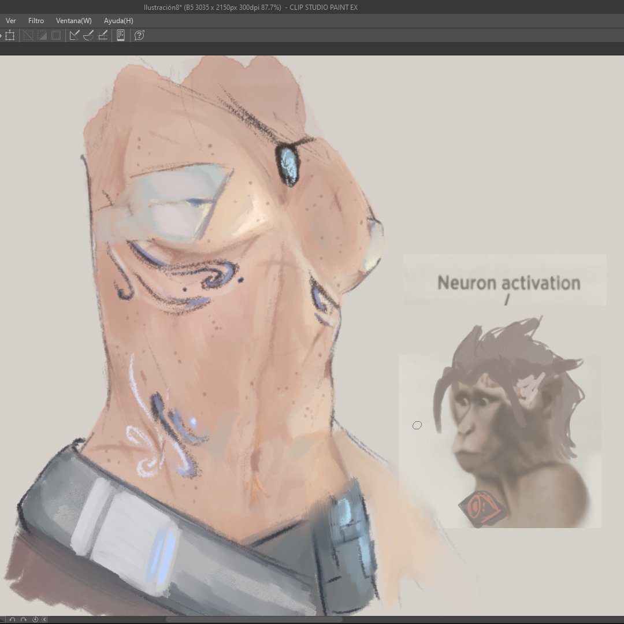Click the horizontal canvas scrollbar thumb
This screenshot has width=624, height=624.
point(254,619)
